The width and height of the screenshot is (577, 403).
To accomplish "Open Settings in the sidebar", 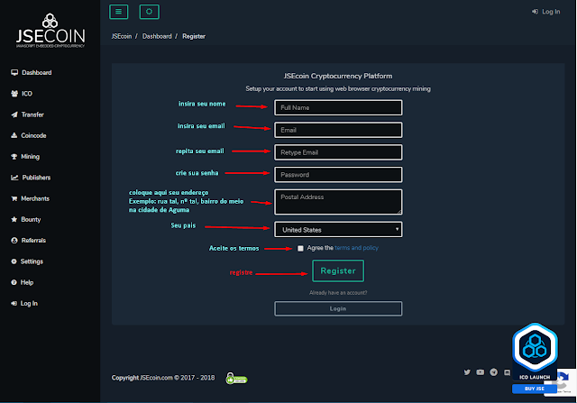I will [27, 261].
